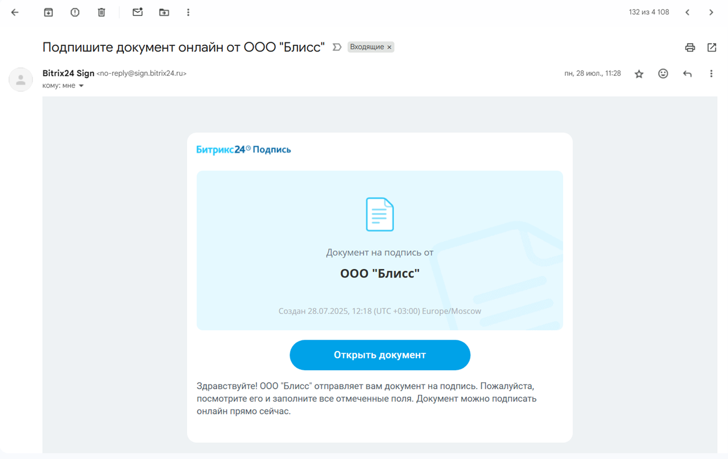Image resolution: width=728 pixels, height=459 pixels.
Task: Print the whole email conversation
Action: (690, 48)
